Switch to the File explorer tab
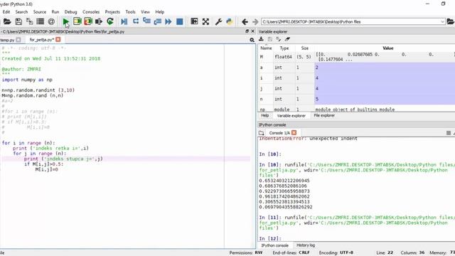The width and height of the screenshot is (455, 256). 324,115
